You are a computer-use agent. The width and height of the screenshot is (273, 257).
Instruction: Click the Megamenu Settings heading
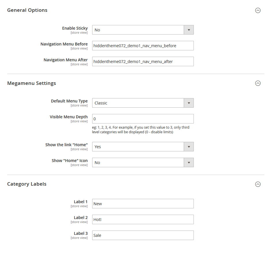pos(31,83)
